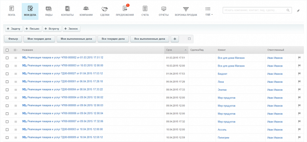
Task: Click flag icon in ТД00-000001 row
Action: pos(299,82)
